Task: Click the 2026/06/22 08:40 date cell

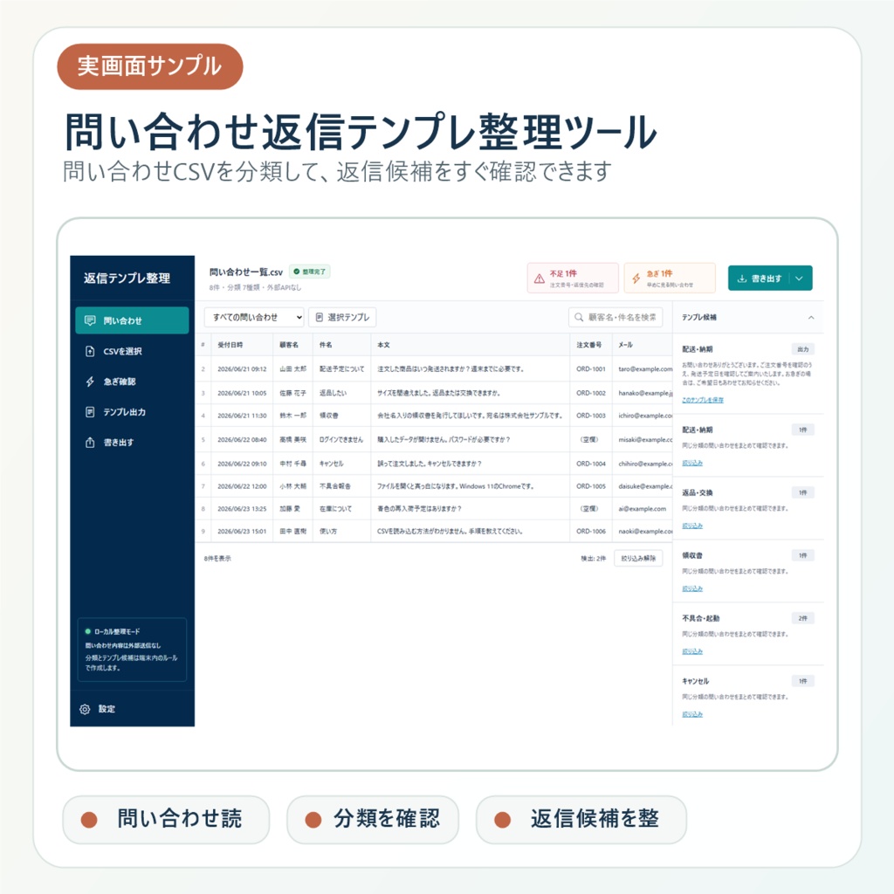Action: (242, 440)
